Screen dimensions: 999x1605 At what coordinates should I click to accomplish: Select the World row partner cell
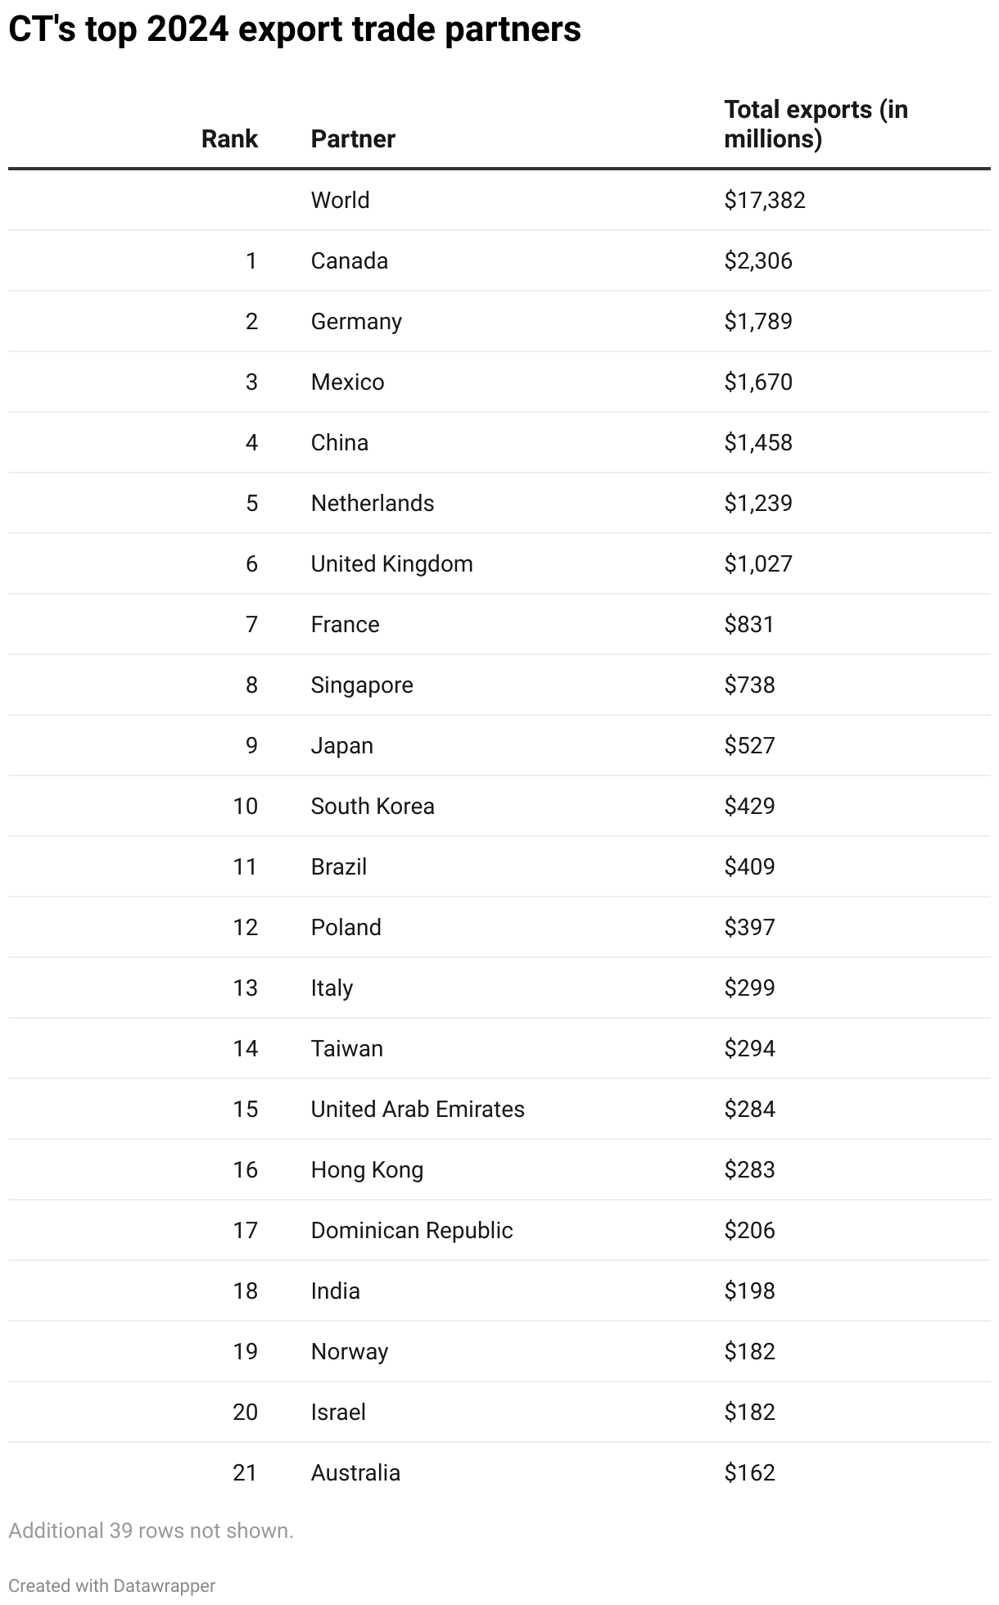click(340, 200)
